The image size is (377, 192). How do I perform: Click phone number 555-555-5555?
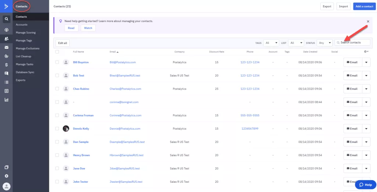(x=250, y=115)
